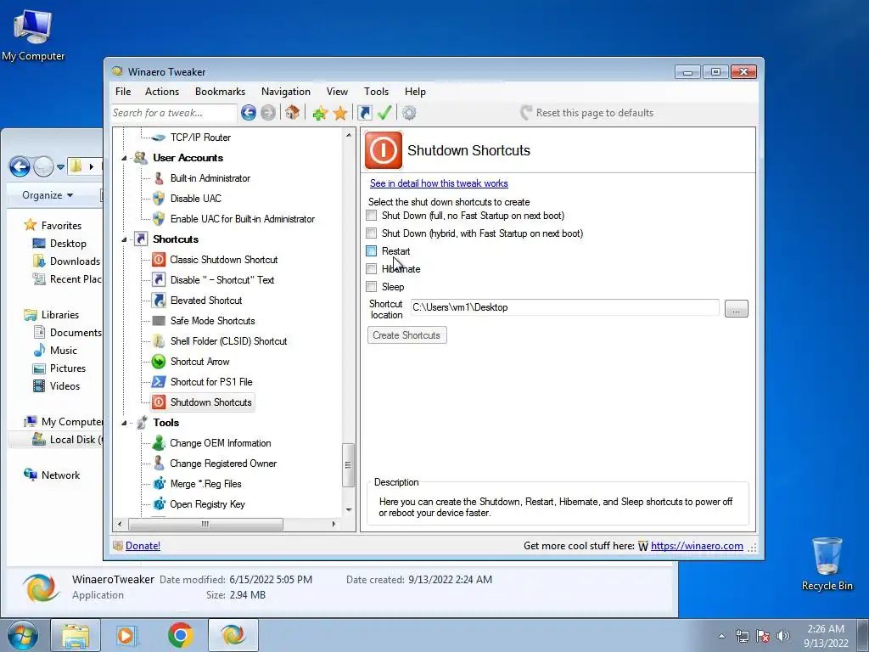Open the Organize dropdown in Explorer window
The height and width of the screenshot is (652, 869).
coord(48,195)
